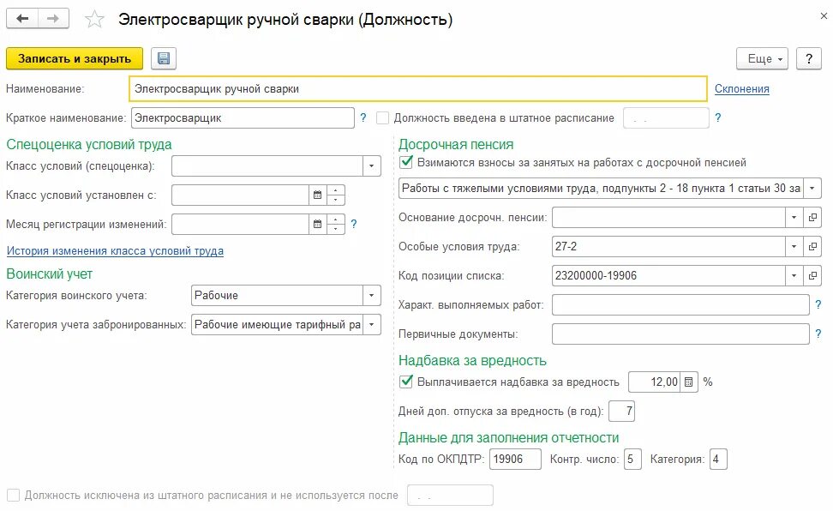Screen dimensions: 833x511
Task: Open the special labor conditions record
Action: (812, 247)
